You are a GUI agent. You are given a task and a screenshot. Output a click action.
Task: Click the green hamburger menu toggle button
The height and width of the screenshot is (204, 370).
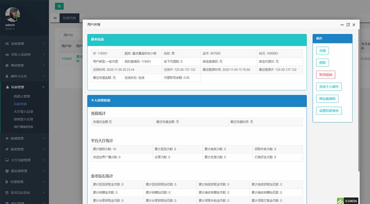coord(59,6)
